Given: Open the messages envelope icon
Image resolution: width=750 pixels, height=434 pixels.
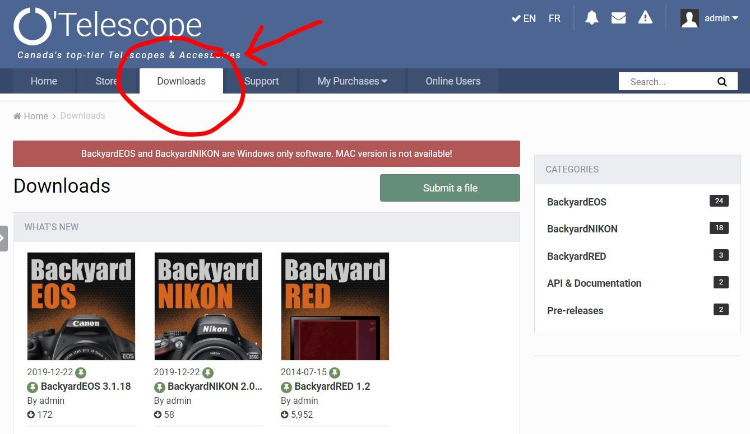Looking at the screenshot, I should 618,18.
